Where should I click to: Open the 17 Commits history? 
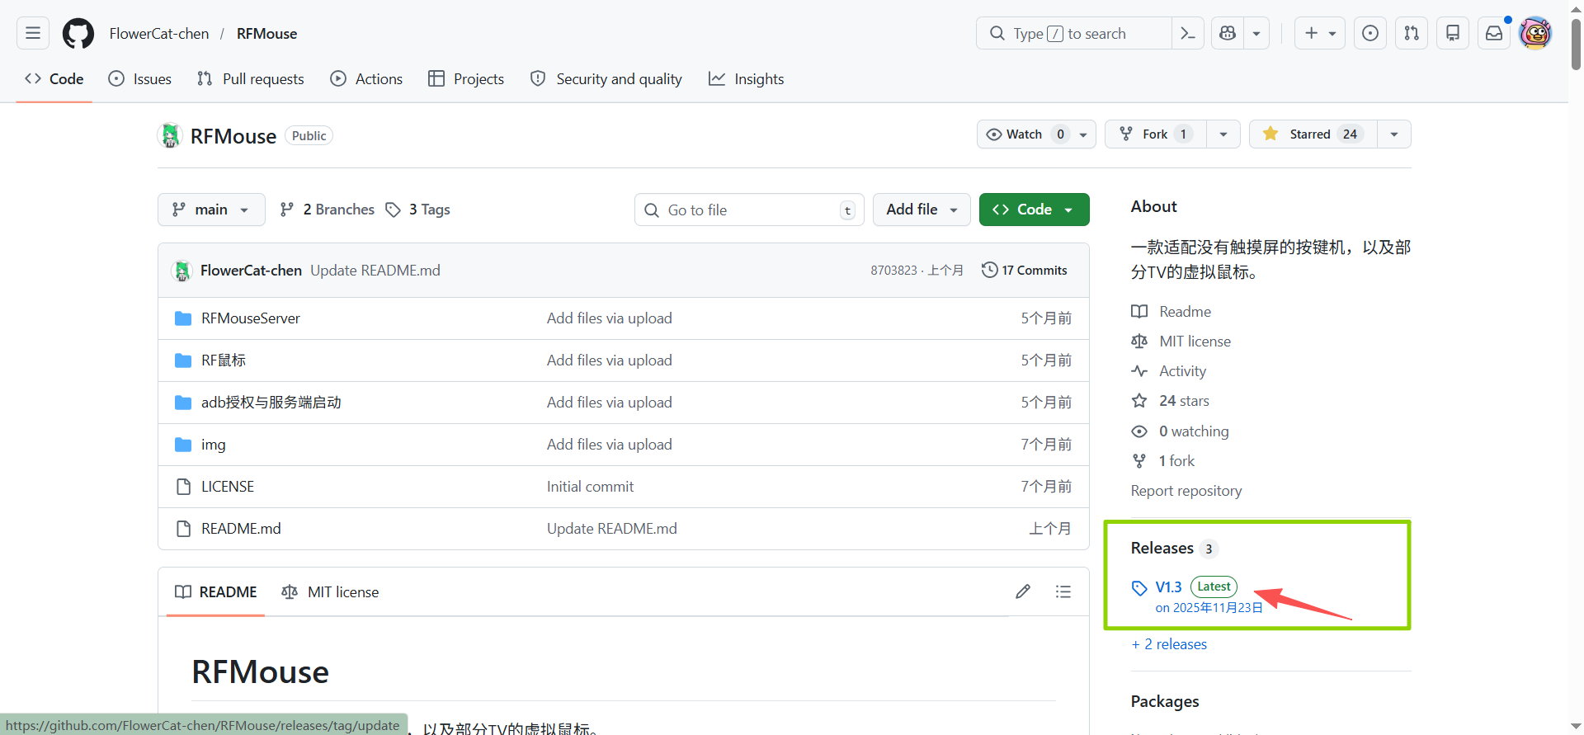[1025, 271]
